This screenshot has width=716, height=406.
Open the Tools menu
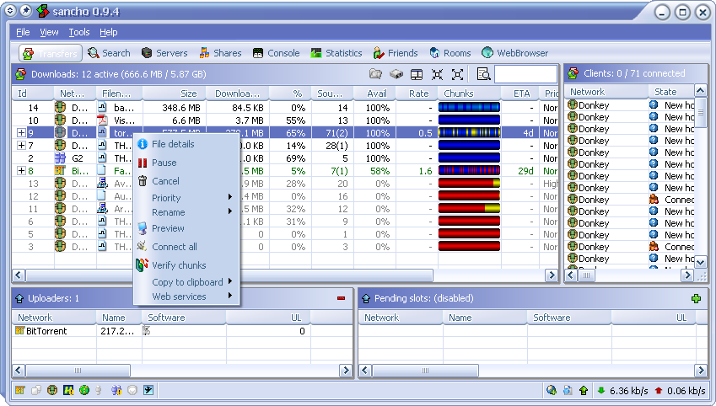point(79,32)
